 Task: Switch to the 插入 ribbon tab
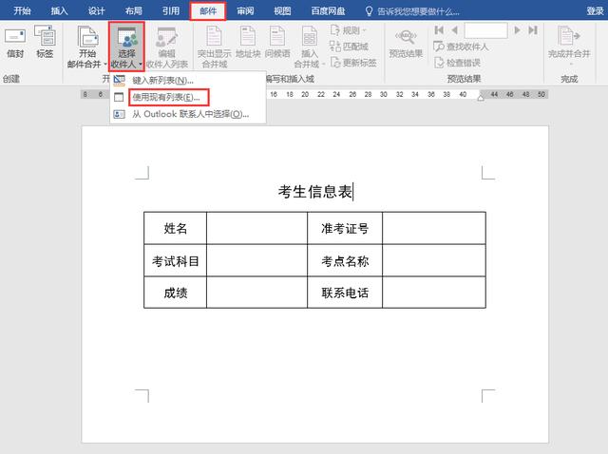(x=59, y=10)
